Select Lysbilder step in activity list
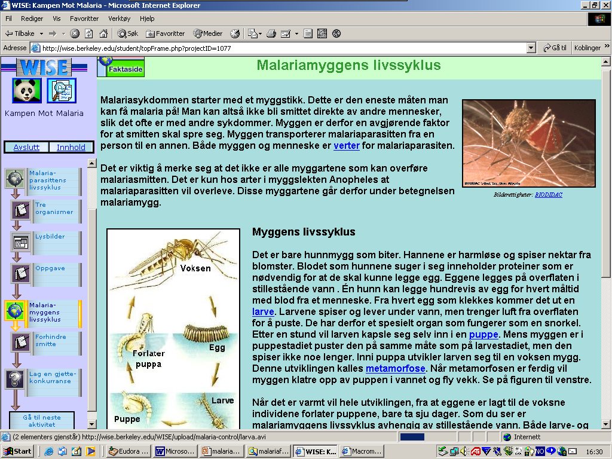This screenshot has width=612, height=459. [50, 237]
